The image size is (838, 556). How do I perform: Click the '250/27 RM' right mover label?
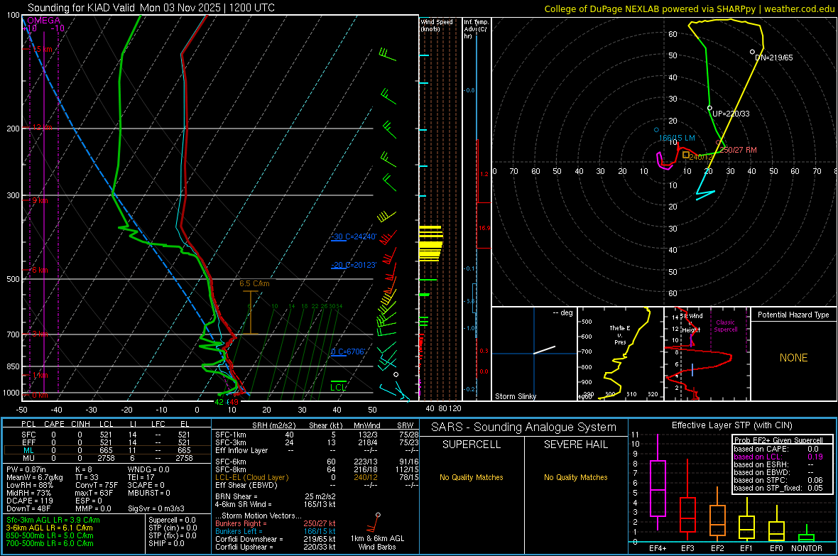click(738, 150)
